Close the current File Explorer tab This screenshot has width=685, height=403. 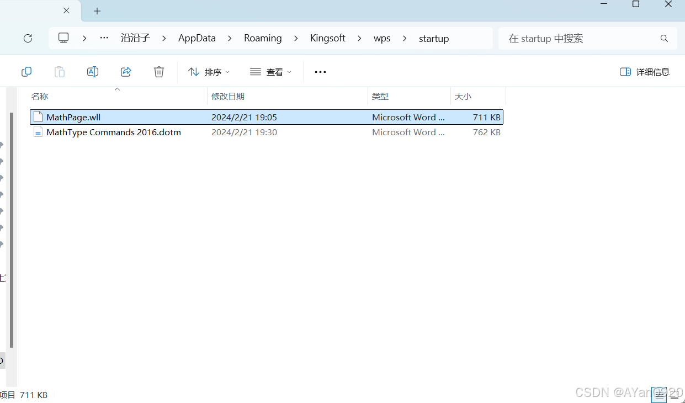pyautogui.click(x=66, y=10)
